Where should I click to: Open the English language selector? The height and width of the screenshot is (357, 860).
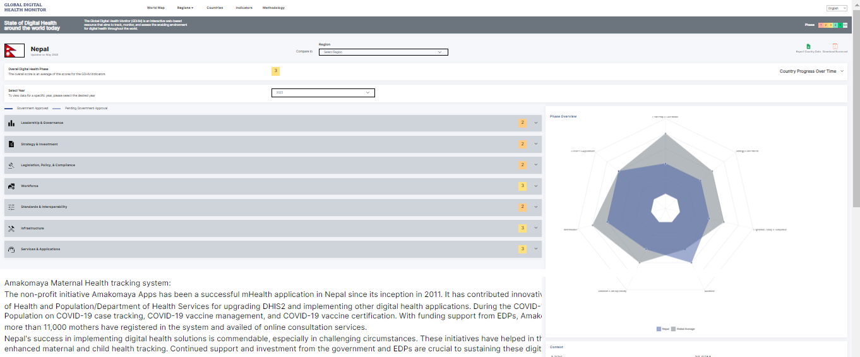[x=837, y=8]
